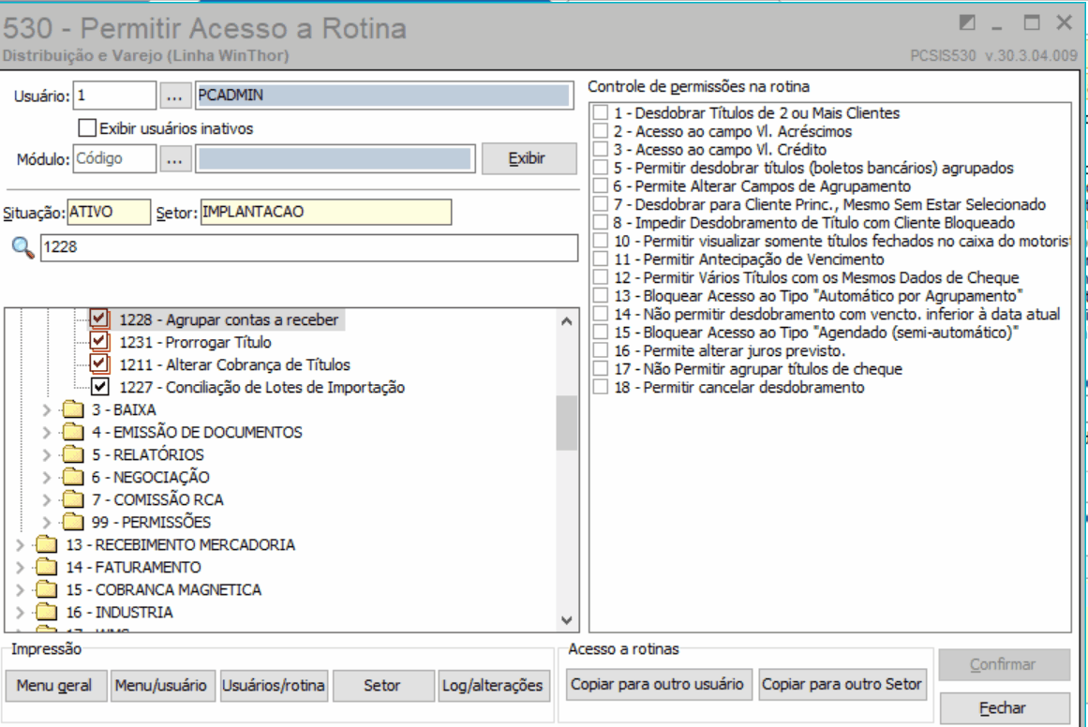Click the Fechar button
This screenshot has height=727, width=1088.
1004,708
